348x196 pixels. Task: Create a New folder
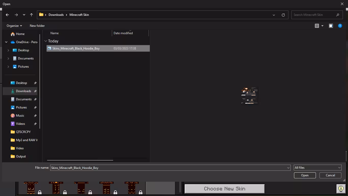pos(37,26)
